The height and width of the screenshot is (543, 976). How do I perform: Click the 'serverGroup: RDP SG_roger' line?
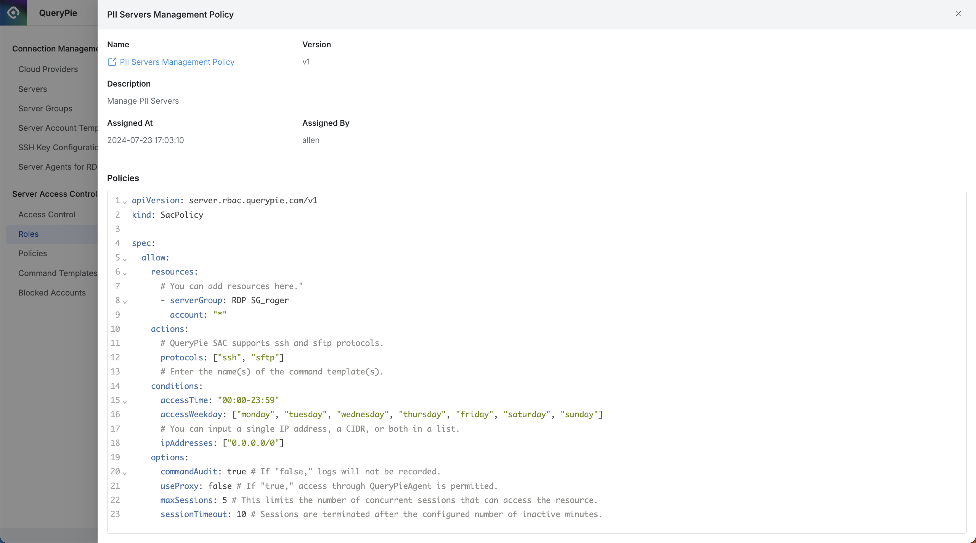pos(225,300)
